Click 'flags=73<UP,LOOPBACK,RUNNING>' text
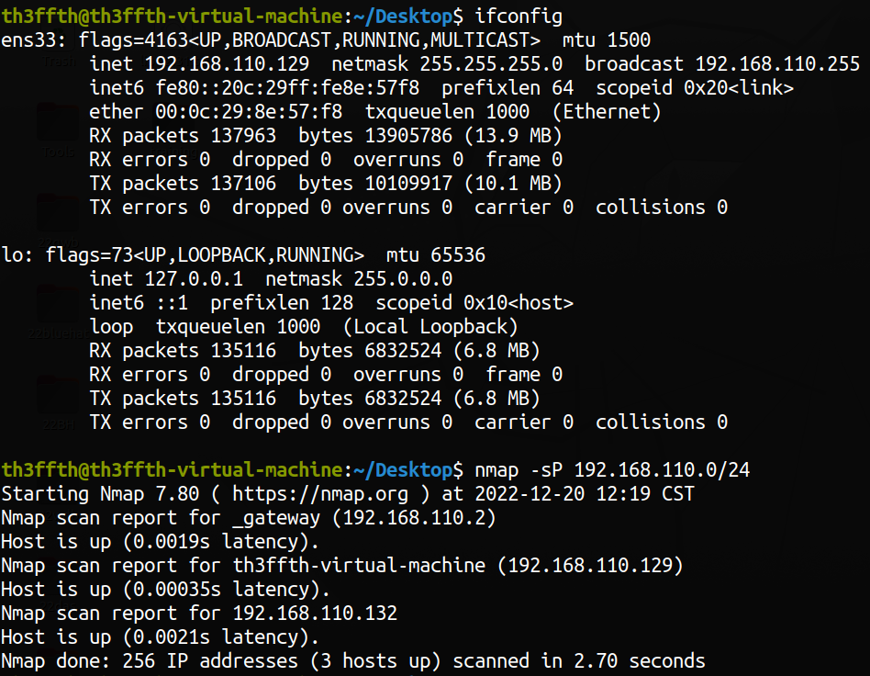The height and width of the screenshot is (676, 870). 205,255
